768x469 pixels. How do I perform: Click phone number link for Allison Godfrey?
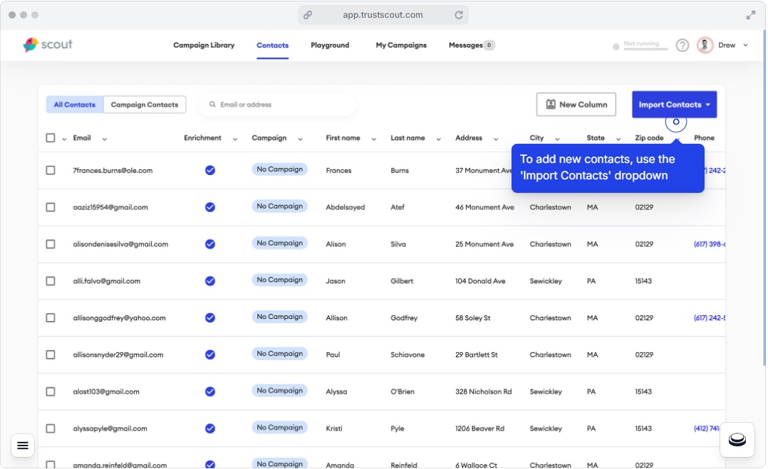(710, 318)
